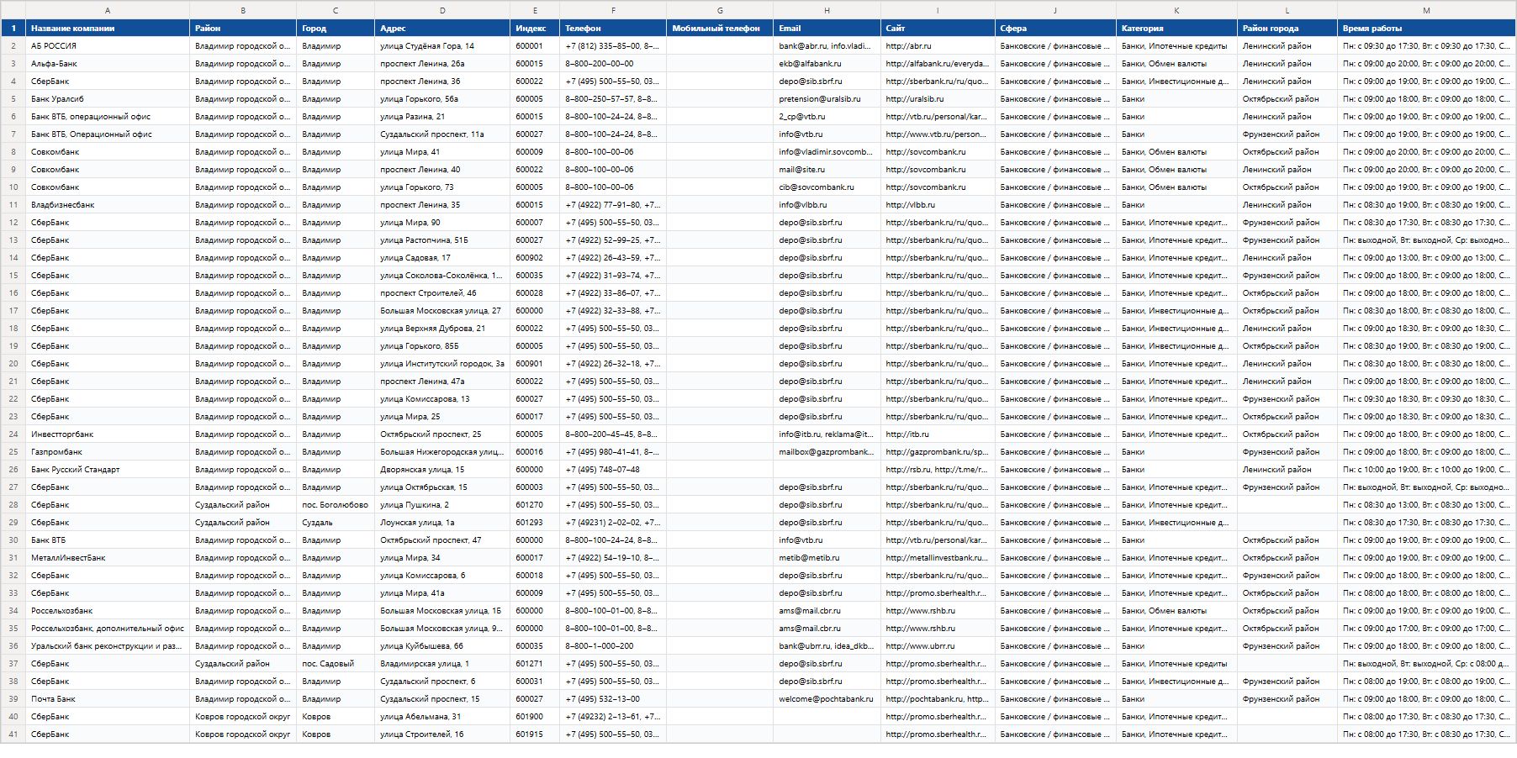
Task: Click address 'улица Куйбышева, 66'
Action: coord(442,646)
